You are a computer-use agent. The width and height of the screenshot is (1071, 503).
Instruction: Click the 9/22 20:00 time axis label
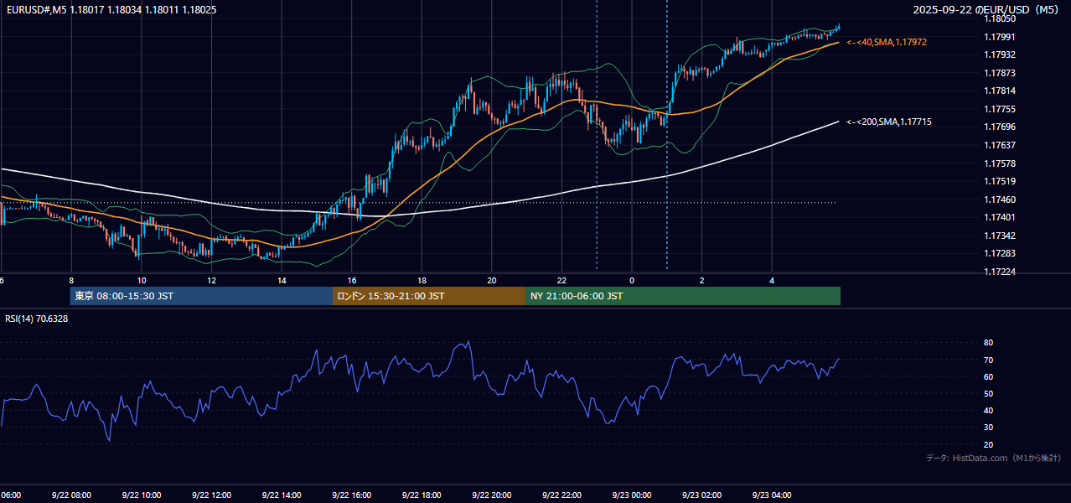tap(492, 495)
